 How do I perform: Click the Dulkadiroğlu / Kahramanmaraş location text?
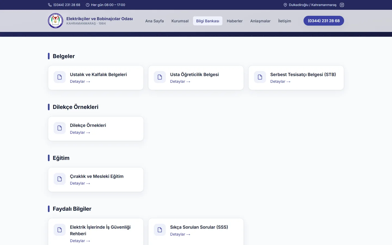(x=313, y=5)
